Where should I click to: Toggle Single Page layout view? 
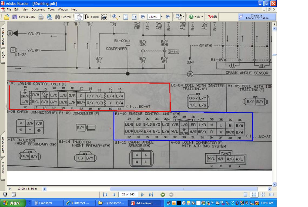point(245,195)
